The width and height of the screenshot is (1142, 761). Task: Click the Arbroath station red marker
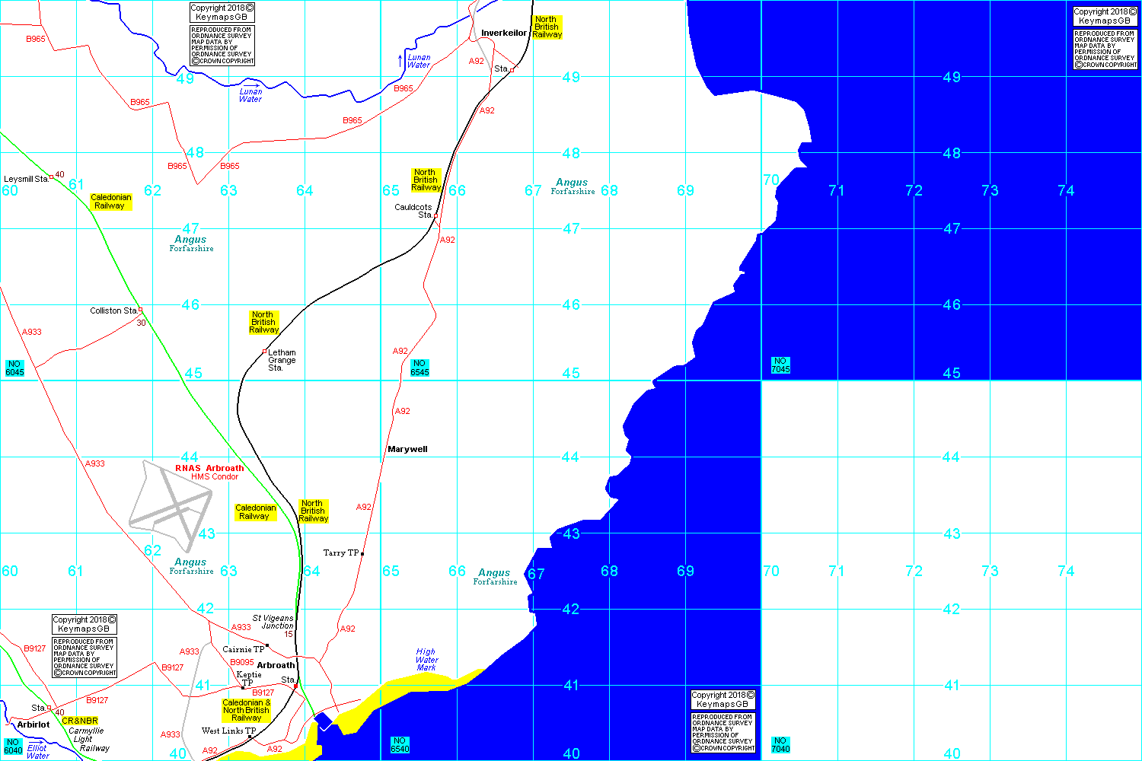pos(295,686)
